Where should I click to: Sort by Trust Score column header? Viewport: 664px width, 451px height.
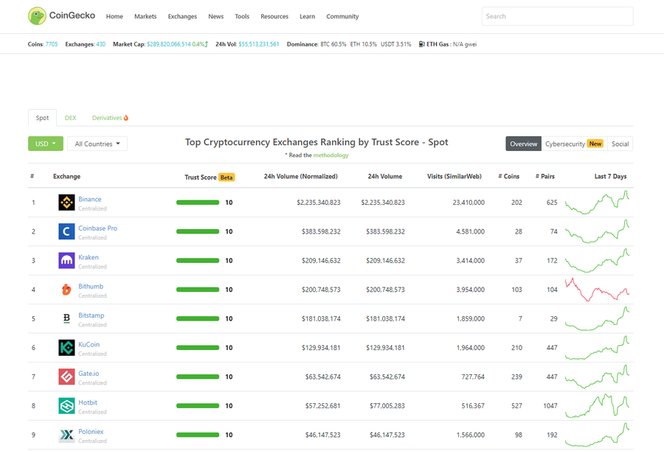(200, 178)
